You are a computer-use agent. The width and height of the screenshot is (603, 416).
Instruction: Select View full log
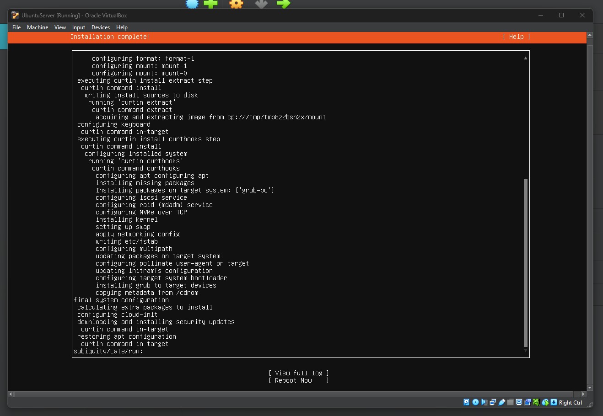coord(298,373)
